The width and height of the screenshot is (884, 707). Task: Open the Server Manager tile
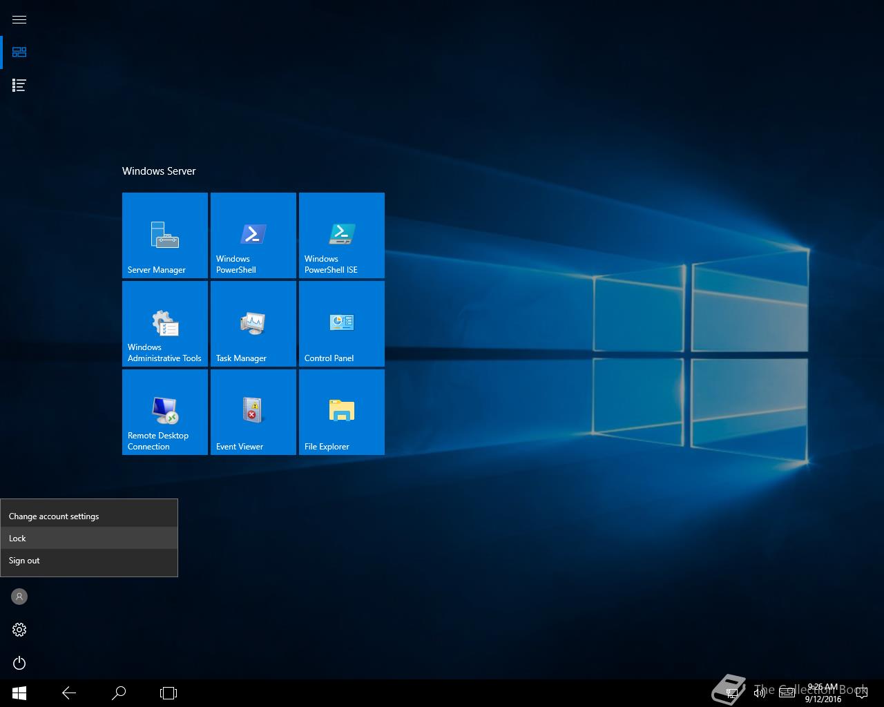point(165,235)
